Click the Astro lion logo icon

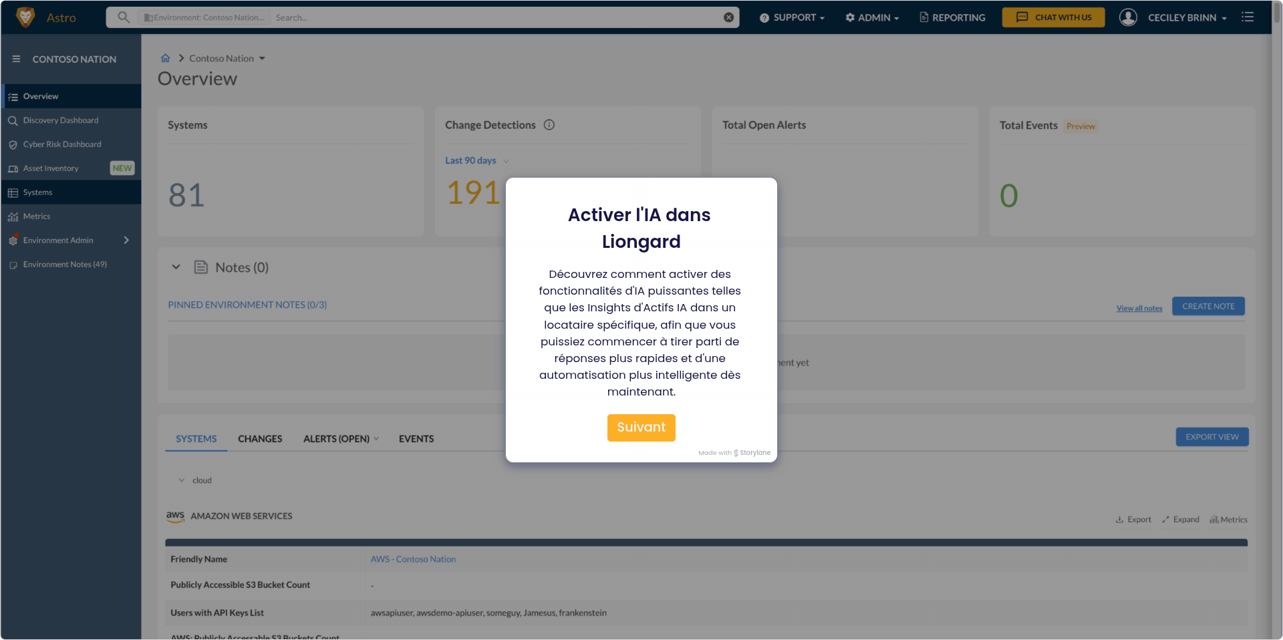tap(25, 17)
